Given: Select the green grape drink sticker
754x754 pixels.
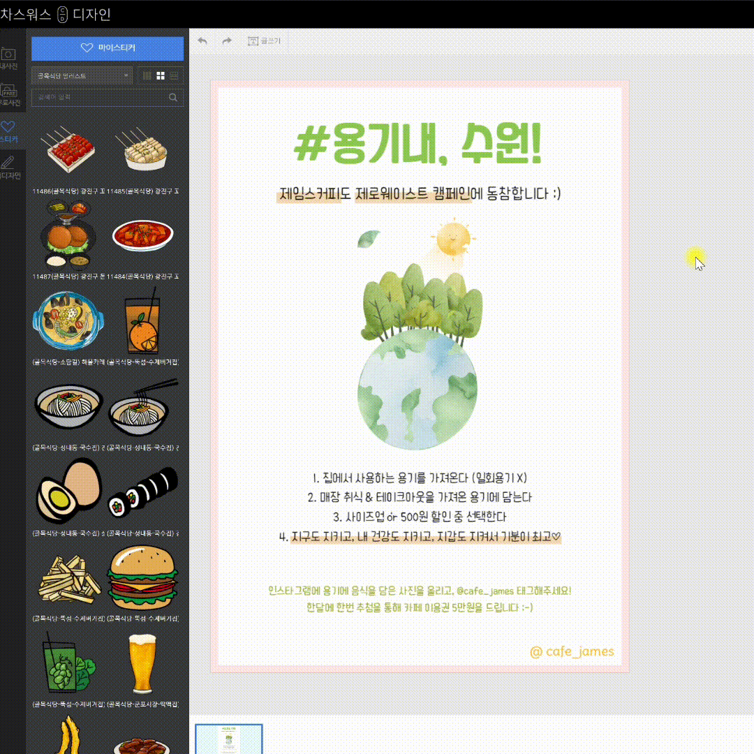Looking at the screenshot, I should [68, 663].
